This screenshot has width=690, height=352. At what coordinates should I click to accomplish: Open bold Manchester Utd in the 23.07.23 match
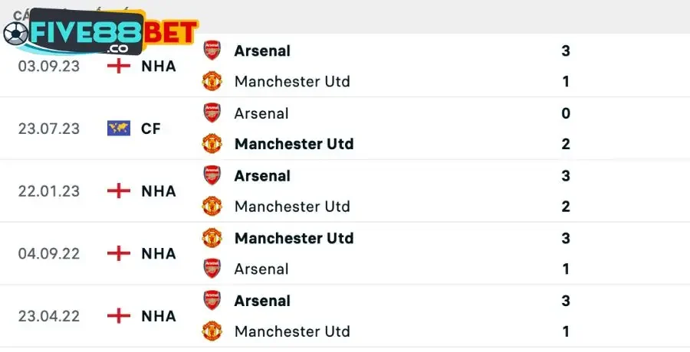294,144
